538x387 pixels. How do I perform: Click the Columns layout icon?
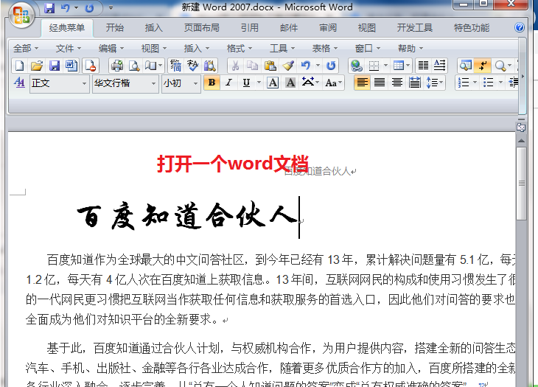424,65
